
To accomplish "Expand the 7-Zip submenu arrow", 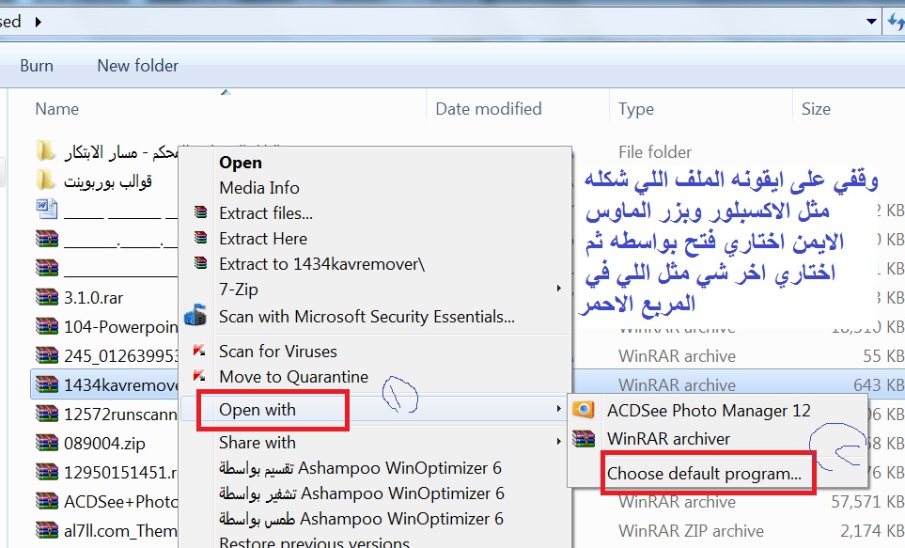I will 558,289.
